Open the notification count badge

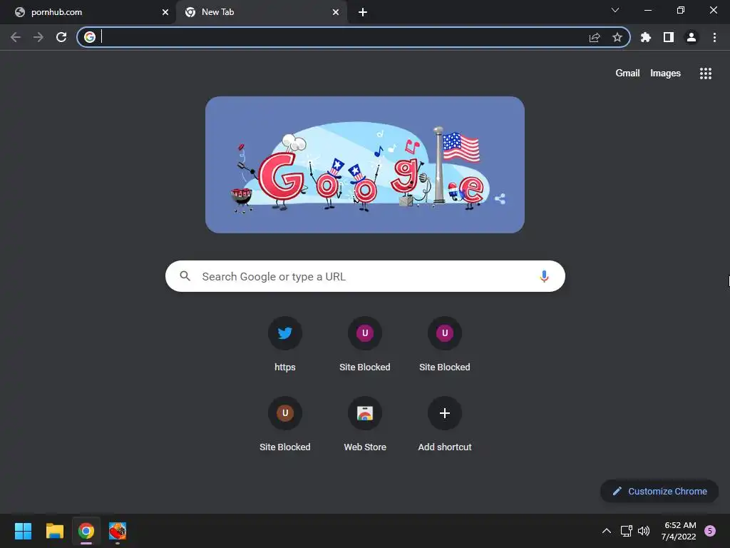click(x=710, y=531)
